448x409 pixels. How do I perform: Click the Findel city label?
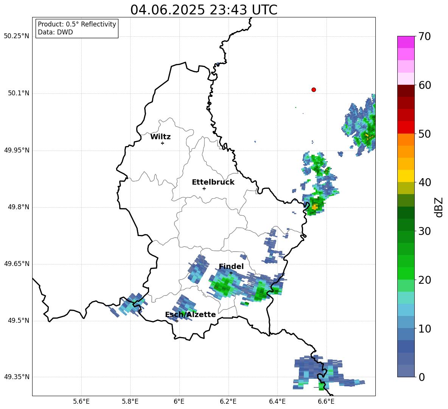[231, 266]
